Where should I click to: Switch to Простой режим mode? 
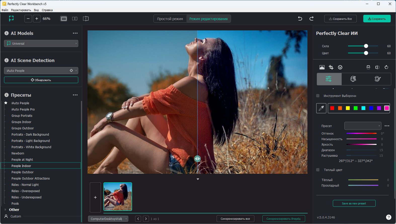click(170, 19)
